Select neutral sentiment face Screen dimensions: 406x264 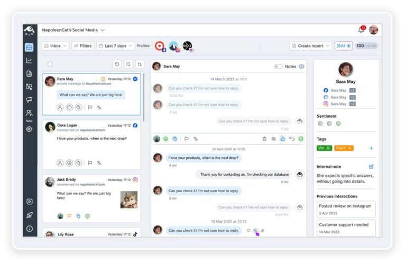pos(329,124)
